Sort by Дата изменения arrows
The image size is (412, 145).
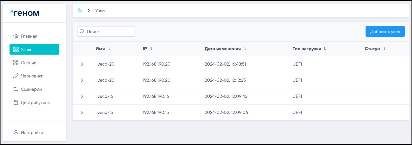(x=245, y=49)
